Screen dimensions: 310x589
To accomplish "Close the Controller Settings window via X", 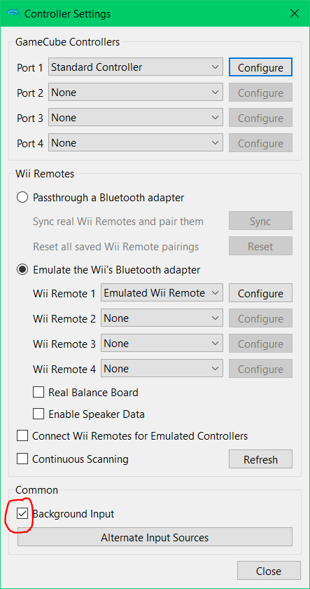I will [x=295, y=13].
